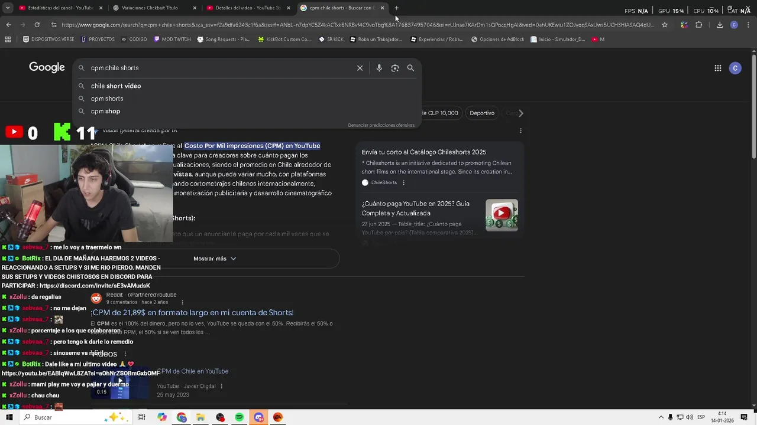Click the address bar URL
Viewport: 757px width, 425px height.
[357, 25]
